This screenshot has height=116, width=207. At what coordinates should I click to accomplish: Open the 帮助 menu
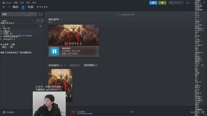34,3
